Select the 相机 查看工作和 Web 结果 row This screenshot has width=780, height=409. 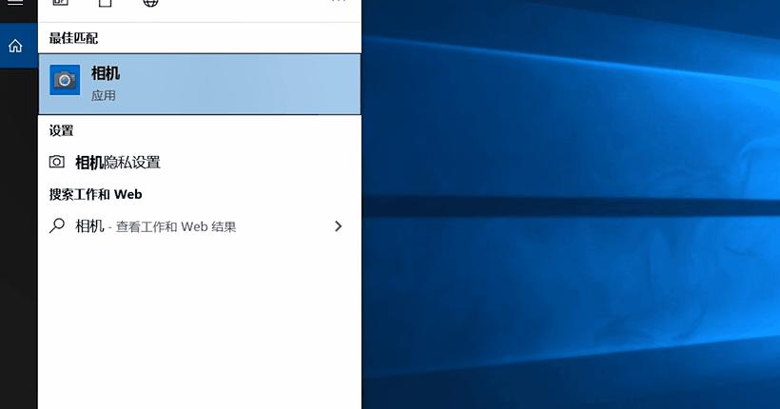click(x=200, y=226)
